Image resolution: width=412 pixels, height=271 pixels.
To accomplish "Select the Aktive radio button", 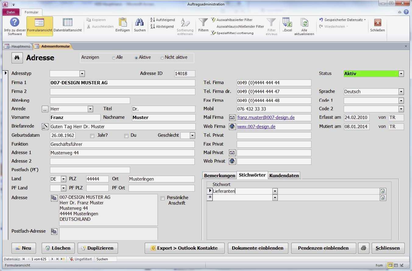I will coord(136,57).
